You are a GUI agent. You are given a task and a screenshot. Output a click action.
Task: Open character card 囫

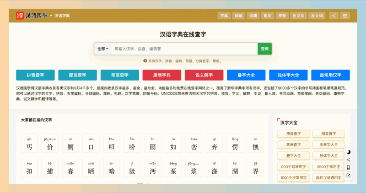click(153, 143)
